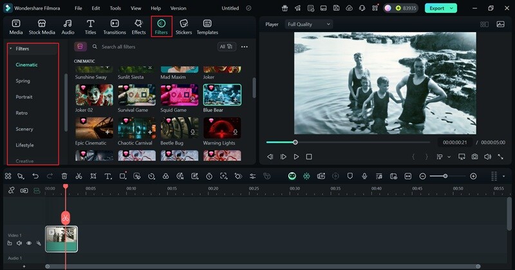
Task: Open the Edit menu
Action: (x=95, y=8)
